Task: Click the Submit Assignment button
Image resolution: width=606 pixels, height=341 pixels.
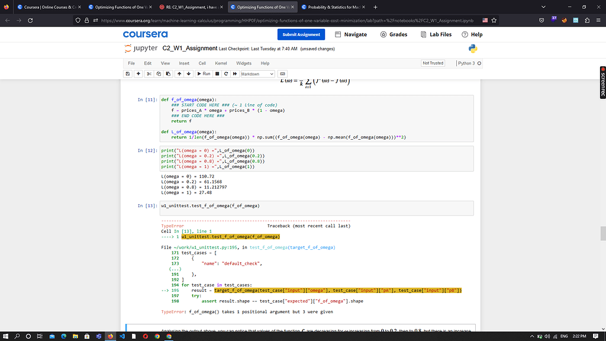Action: click(x=301, y=34)
